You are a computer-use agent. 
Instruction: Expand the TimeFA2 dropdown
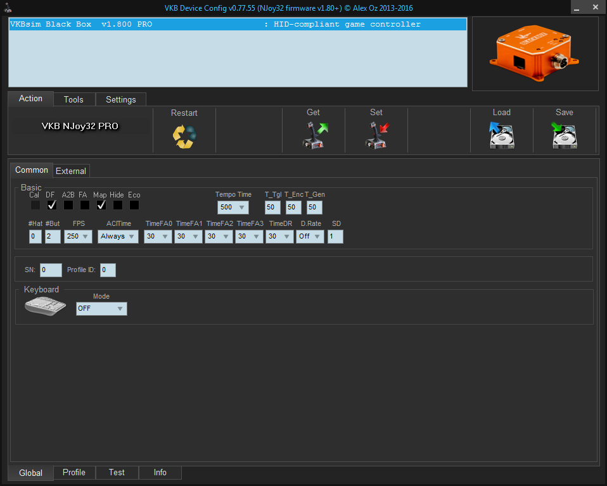coord(219,236)
